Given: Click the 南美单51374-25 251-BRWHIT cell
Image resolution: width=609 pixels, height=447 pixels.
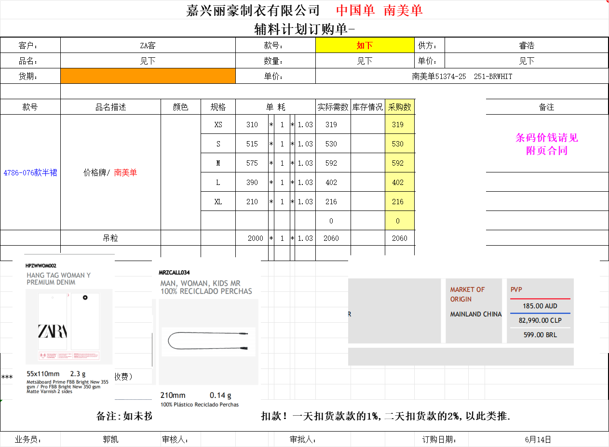Looking at the screenshot, I should [461, 76].
